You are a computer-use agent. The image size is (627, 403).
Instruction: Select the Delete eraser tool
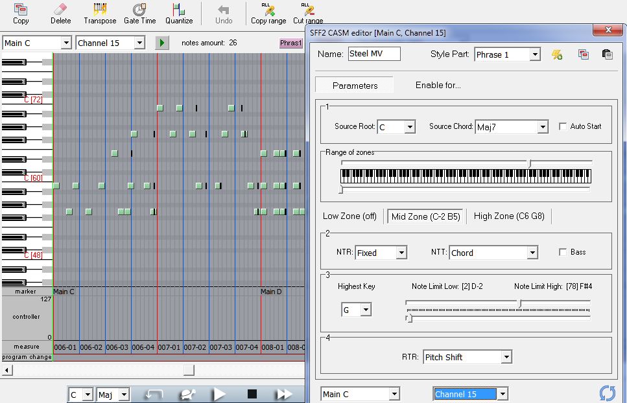(60, 10)
